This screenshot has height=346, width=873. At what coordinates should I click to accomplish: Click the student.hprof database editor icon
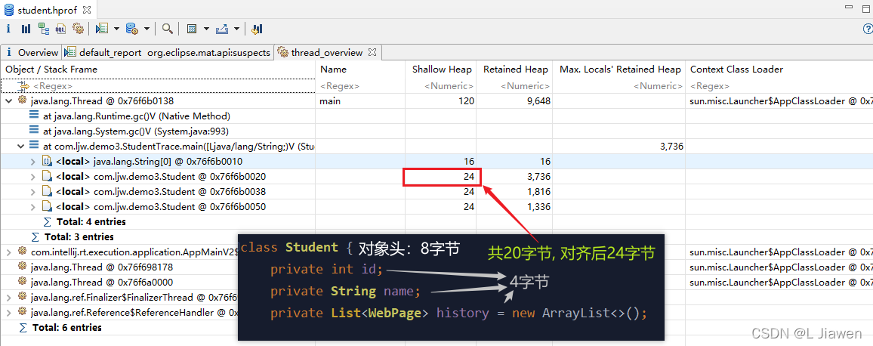[8, 10]
